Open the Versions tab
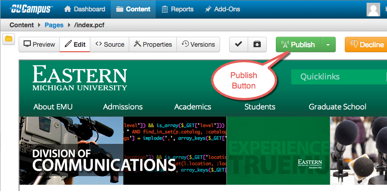Screen dimensions: 387x192 [198, 44]
